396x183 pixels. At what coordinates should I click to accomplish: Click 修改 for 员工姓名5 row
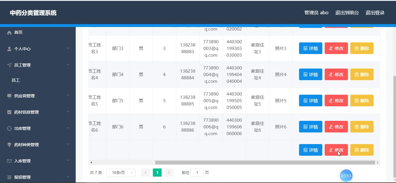(336, 101)
